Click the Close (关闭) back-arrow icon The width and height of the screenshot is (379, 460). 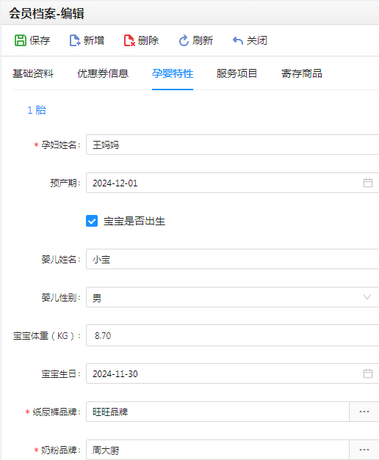tap(238, 40)
